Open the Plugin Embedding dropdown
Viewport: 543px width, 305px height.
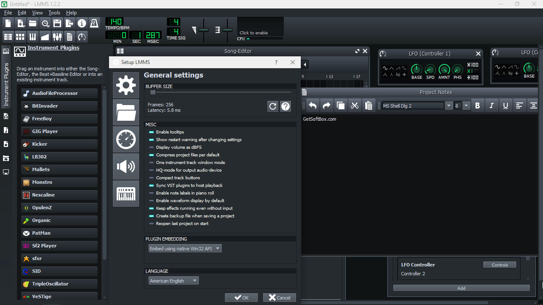click(x=185, y=249)
